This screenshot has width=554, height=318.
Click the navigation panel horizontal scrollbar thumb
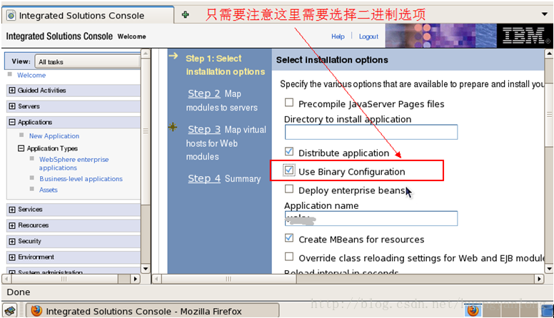65,279
